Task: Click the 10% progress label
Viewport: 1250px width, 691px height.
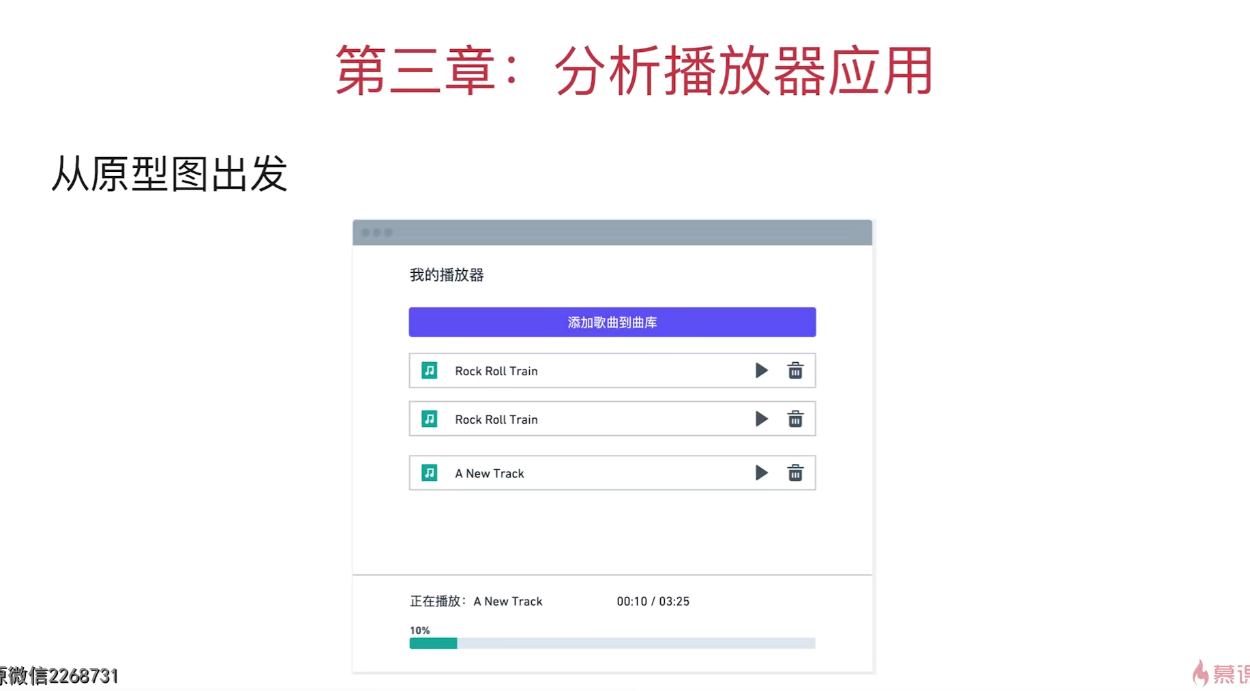Action: point(419,630)
